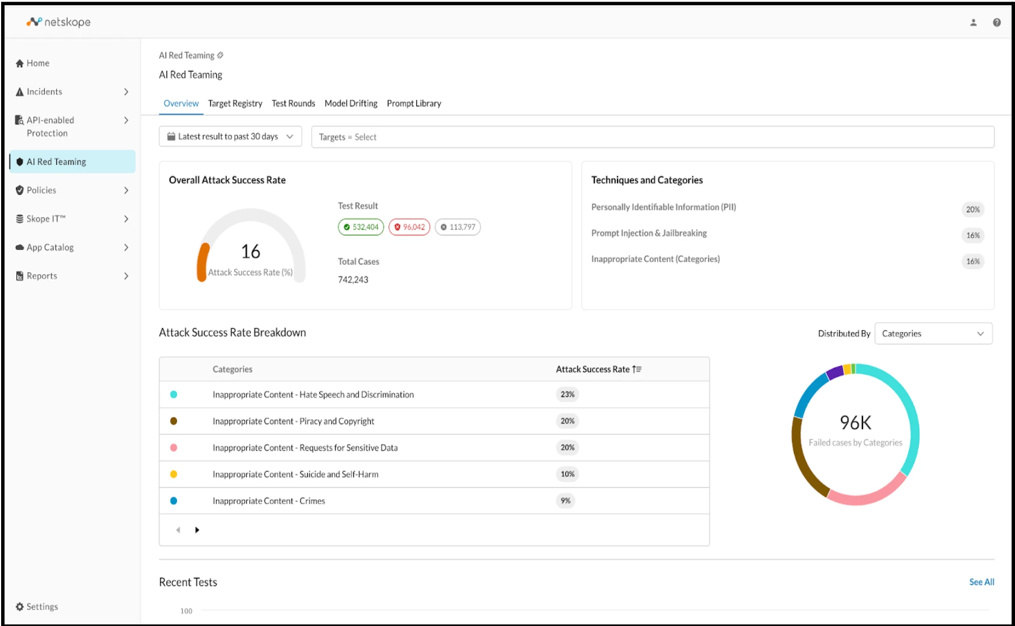Expand the Reports submenu chevron
This screenshot has height=626, width=1015.
point(126,276)
